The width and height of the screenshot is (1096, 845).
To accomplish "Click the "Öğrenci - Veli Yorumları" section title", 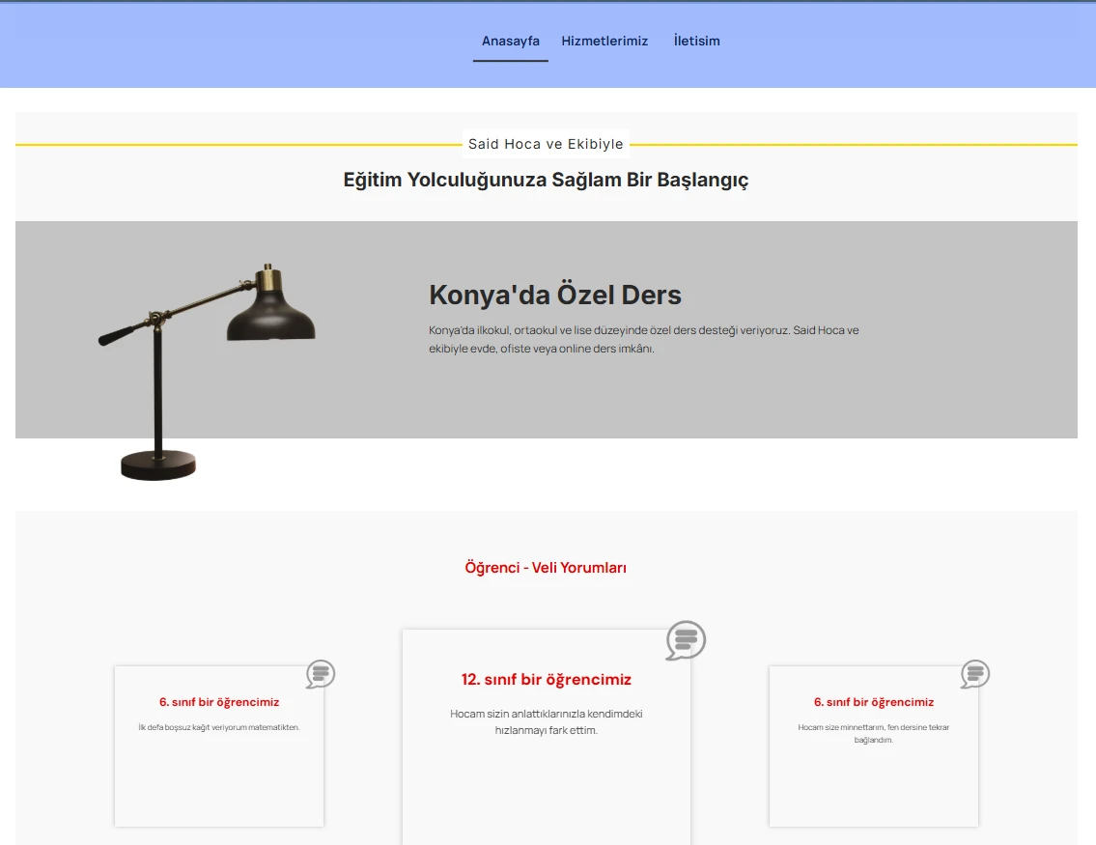I will pyautogui.click(x=546, y=568).
